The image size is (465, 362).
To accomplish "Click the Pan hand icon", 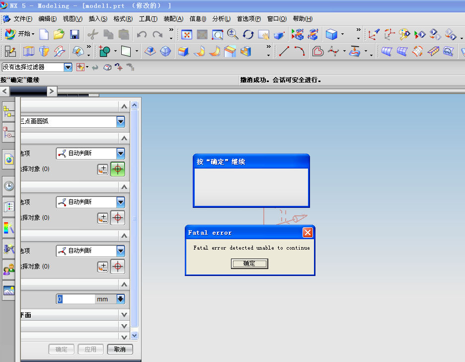I will pyautogui.click(x=264, y=35).
